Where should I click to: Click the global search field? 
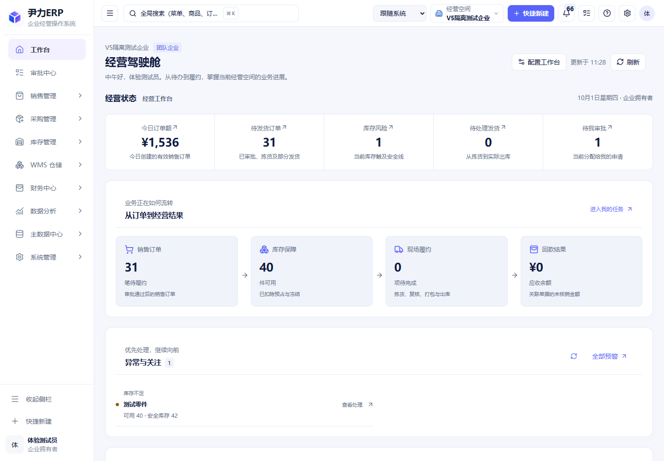[x=211, y=13]
